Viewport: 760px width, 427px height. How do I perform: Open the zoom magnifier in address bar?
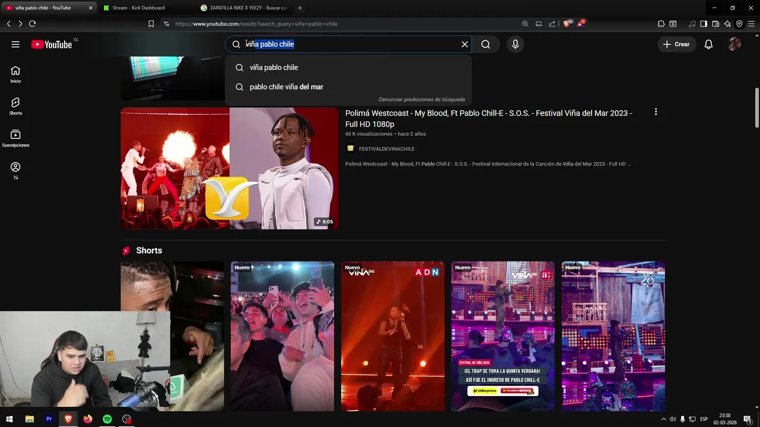(x=525, y=24)
